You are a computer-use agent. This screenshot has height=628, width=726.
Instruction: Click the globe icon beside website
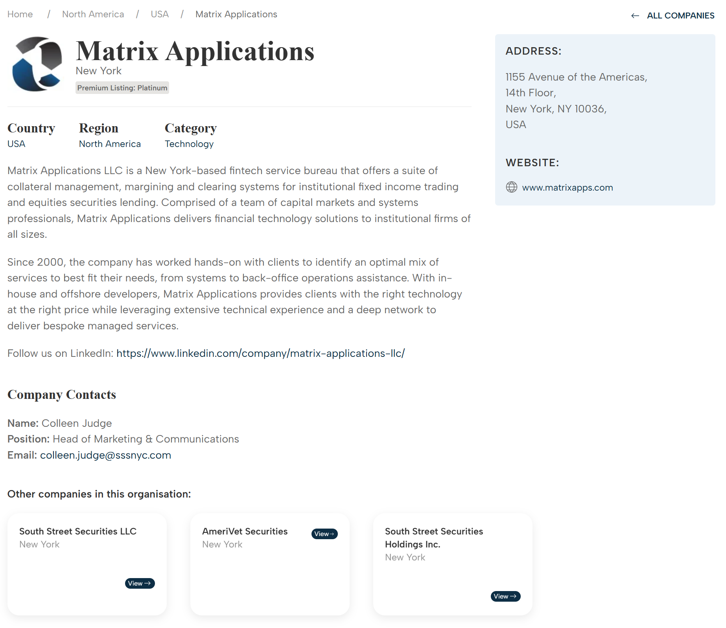511,187
